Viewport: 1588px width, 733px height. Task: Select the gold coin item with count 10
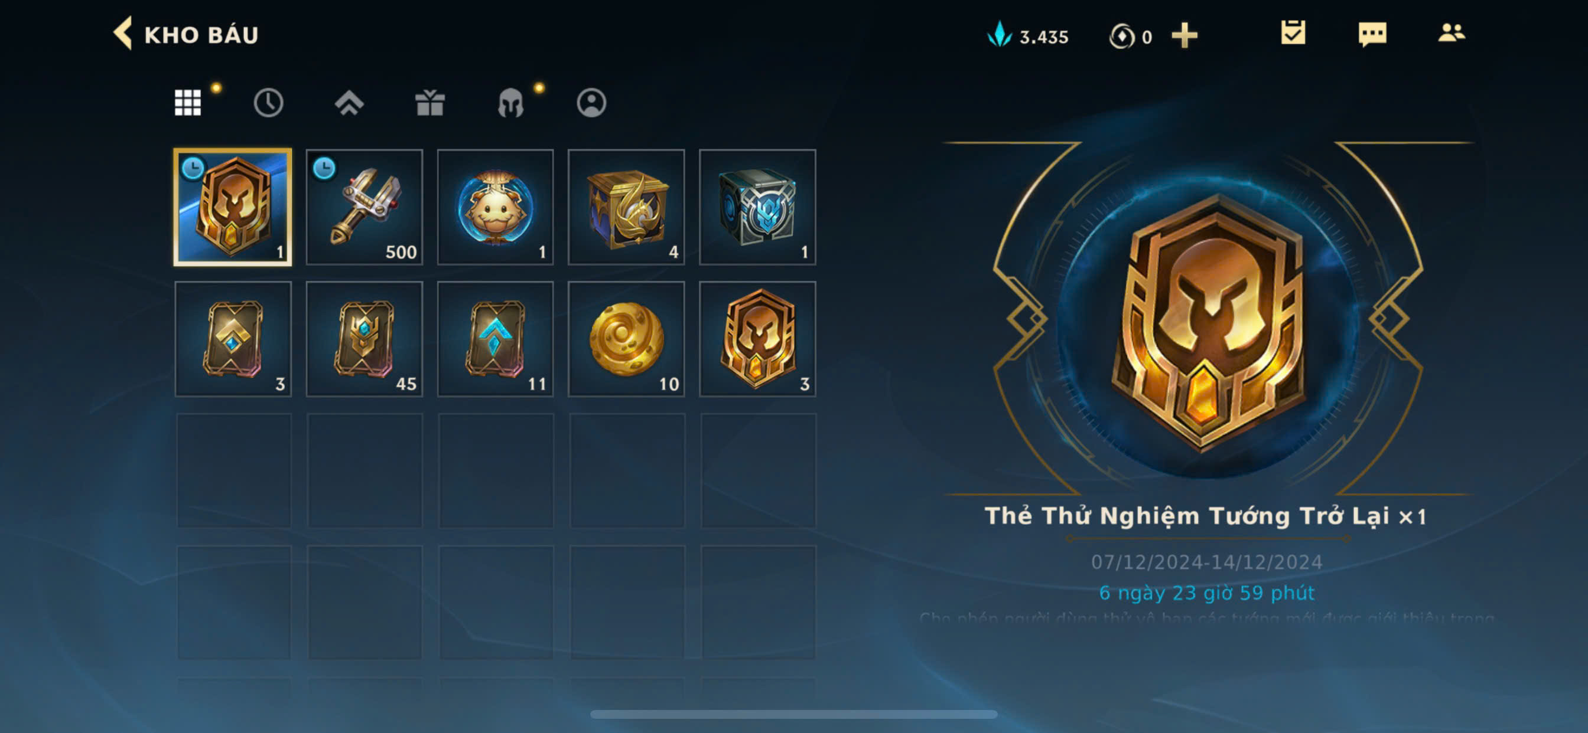[x=626, y=339]
